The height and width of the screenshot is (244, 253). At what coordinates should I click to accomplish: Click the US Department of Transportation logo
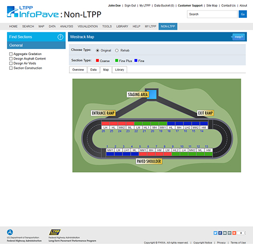pyautogui.click(x=10, y=232)
